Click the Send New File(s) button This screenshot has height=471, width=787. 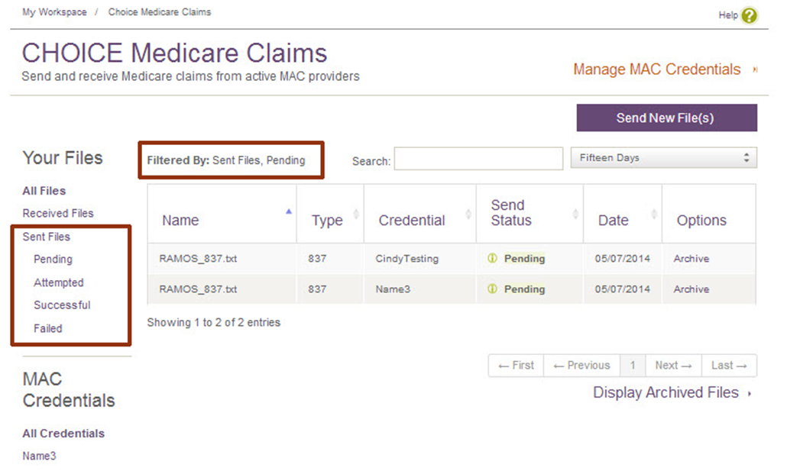pos(666,118)
